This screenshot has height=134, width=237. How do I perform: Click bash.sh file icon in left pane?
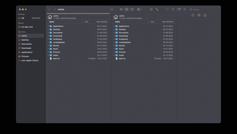tap(51, 59)
